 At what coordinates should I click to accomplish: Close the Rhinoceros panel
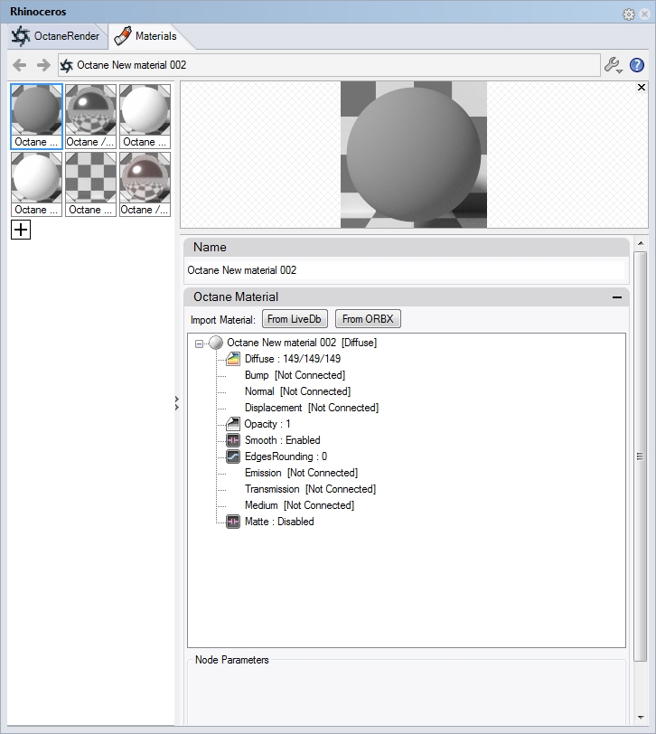coord(645,14)
